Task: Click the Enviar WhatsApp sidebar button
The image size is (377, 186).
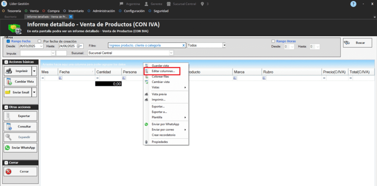Action: [x=21, y=148]
